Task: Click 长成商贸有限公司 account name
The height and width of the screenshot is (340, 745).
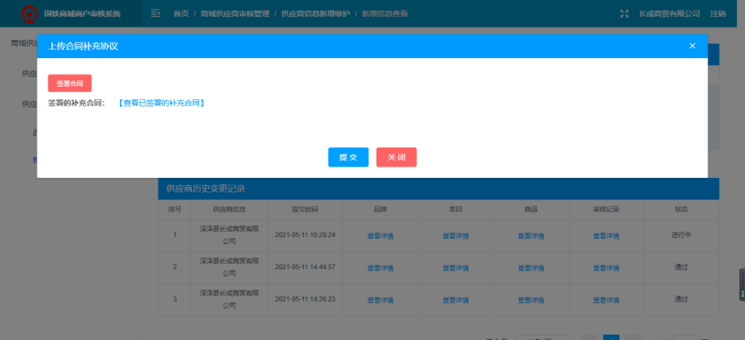Action: tap(670, 13)
